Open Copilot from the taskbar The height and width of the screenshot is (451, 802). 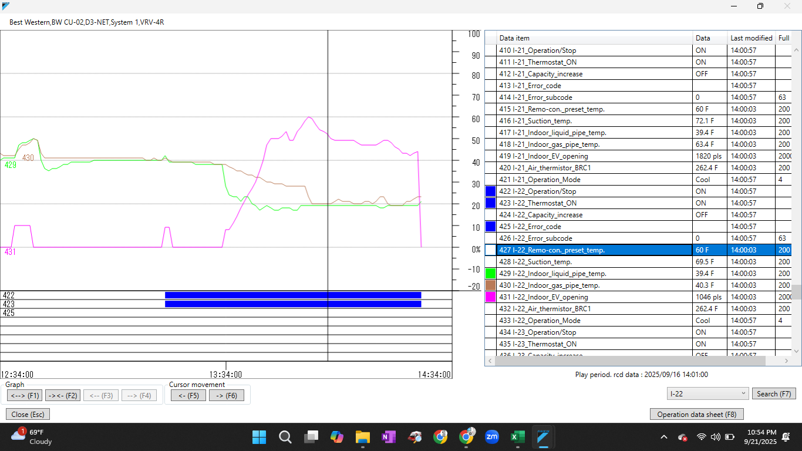[x=337, y=437]
